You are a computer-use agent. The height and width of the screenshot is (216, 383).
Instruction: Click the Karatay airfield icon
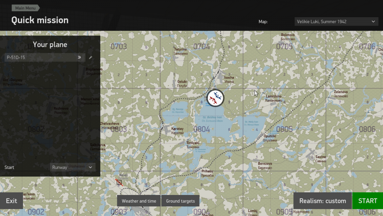166,129
